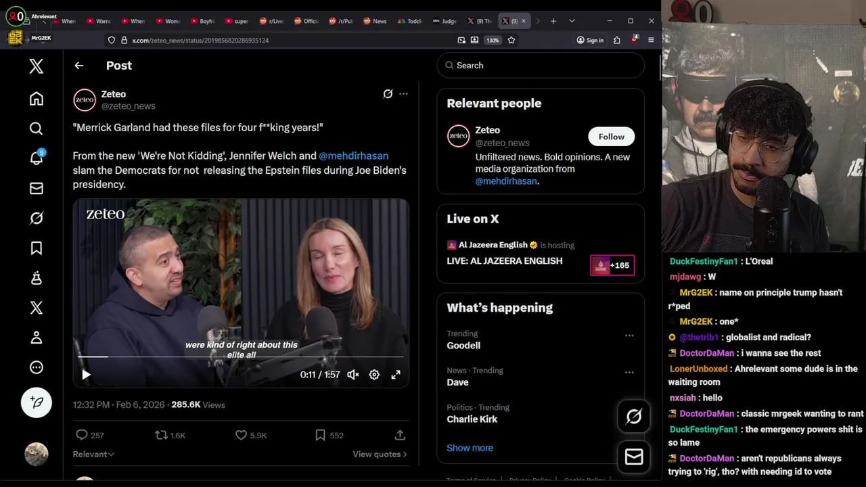Expand video to fullscreen
Image resolution: width=866 pixels, height=487 pixels.
396,374
